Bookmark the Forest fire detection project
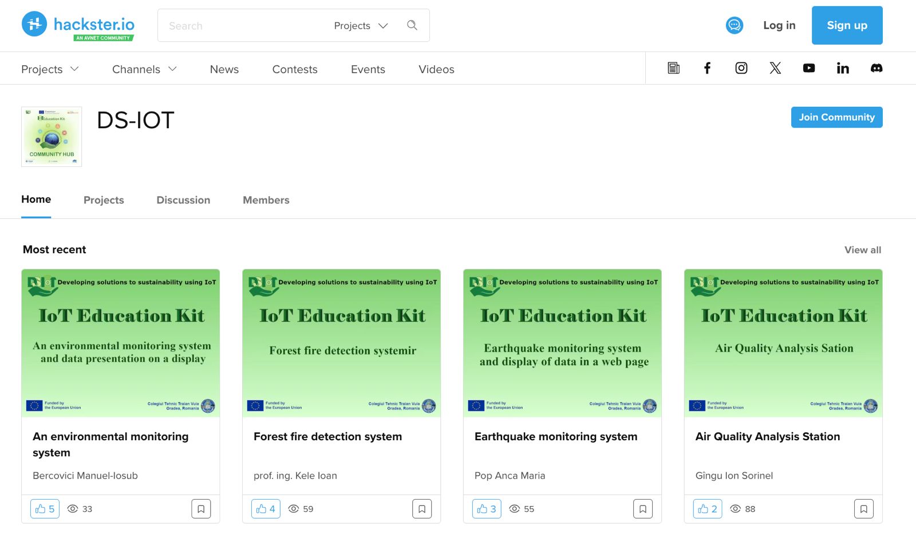 422,509
